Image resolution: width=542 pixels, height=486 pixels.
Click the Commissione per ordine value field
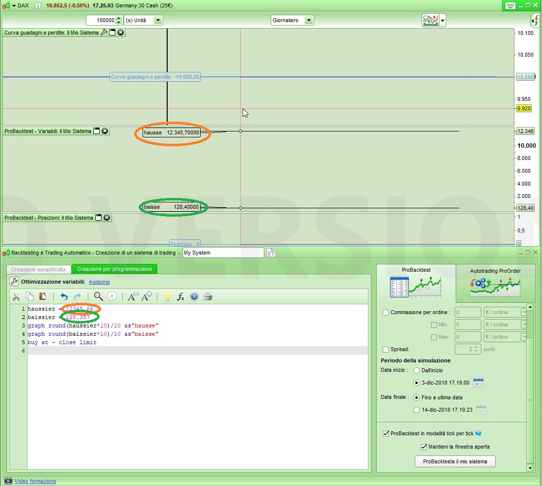468,312
